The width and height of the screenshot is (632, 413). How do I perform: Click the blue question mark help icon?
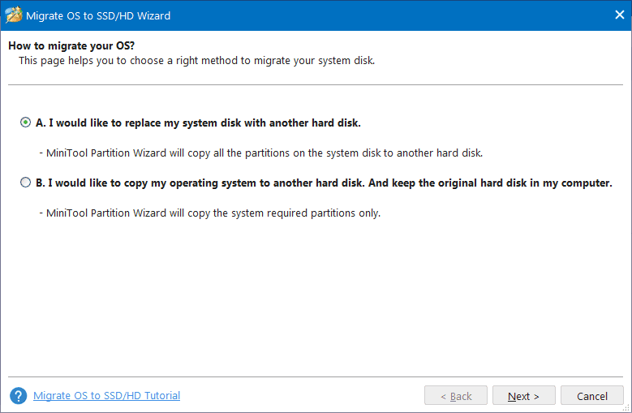click(18, 396)
